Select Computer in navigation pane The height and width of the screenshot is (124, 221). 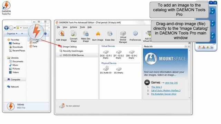pos(15,80)
